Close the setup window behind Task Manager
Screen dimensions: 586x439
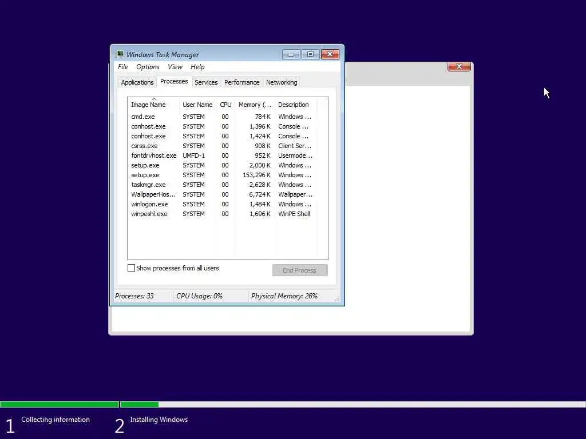459,66
